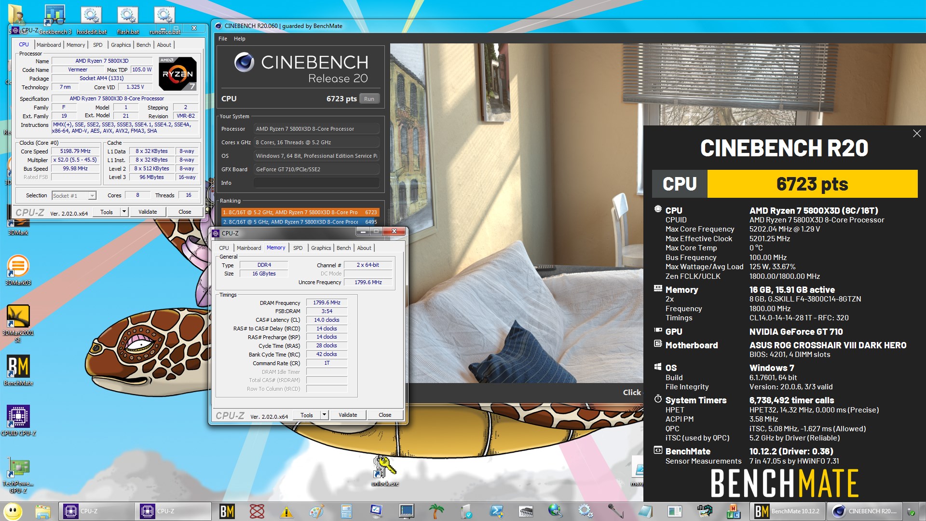
Task: Switch to the CINEBENCH R20 taskbar window
Action: click(865, 511)
